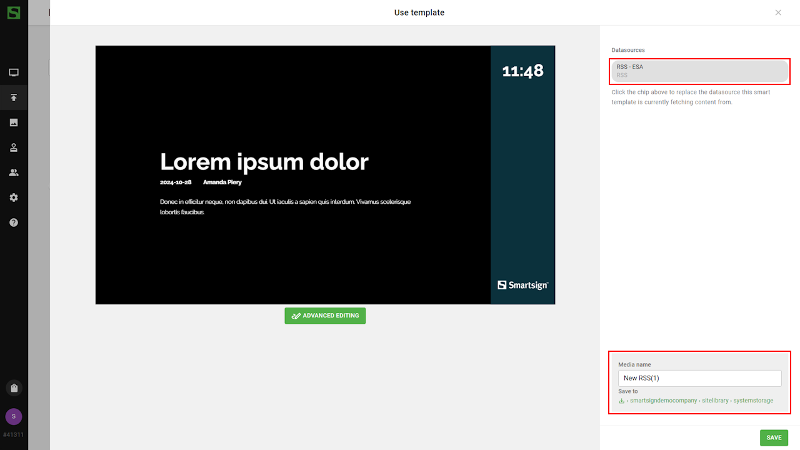Viewport: 800px width, 450px height.
Task: Click the sitelibrary breadcrumb link
Action: pos(715,401)
